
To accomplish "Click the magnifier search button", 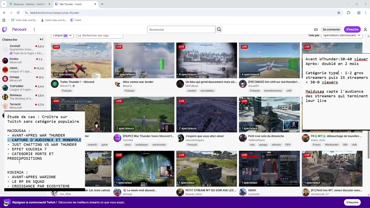I will (219, 29).
